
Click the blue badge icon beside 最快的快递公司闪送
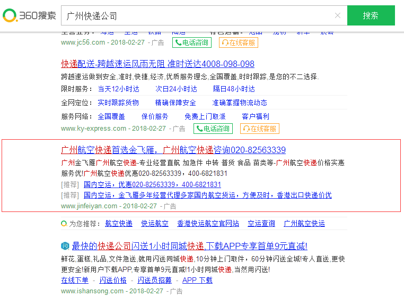[65, 246]
